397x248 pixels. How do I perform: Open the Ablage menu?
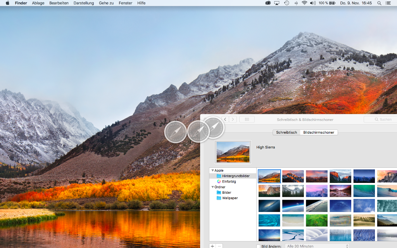[x=38, y=3]
